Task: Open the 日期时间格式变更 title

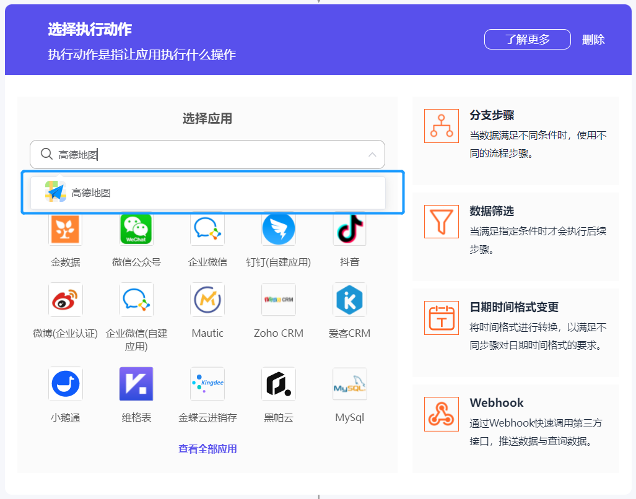Action: pos(515,307)
